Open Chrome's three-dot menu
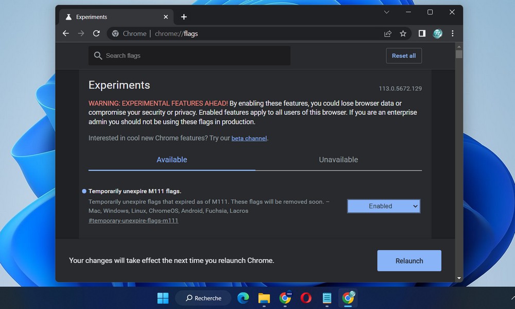The image size is (515, 309). 453,33
